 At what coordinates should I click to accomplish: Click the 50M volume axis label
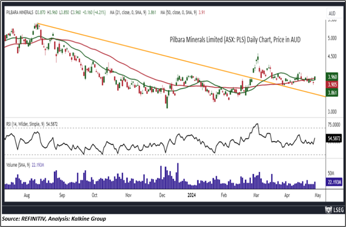[331, 174]
